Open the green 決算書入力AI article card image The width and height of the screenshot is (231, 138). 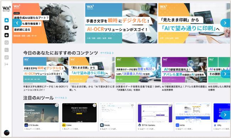click(x=138, y=70)
